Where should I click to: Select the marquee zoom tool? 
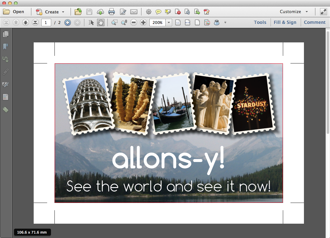[114, 23]
